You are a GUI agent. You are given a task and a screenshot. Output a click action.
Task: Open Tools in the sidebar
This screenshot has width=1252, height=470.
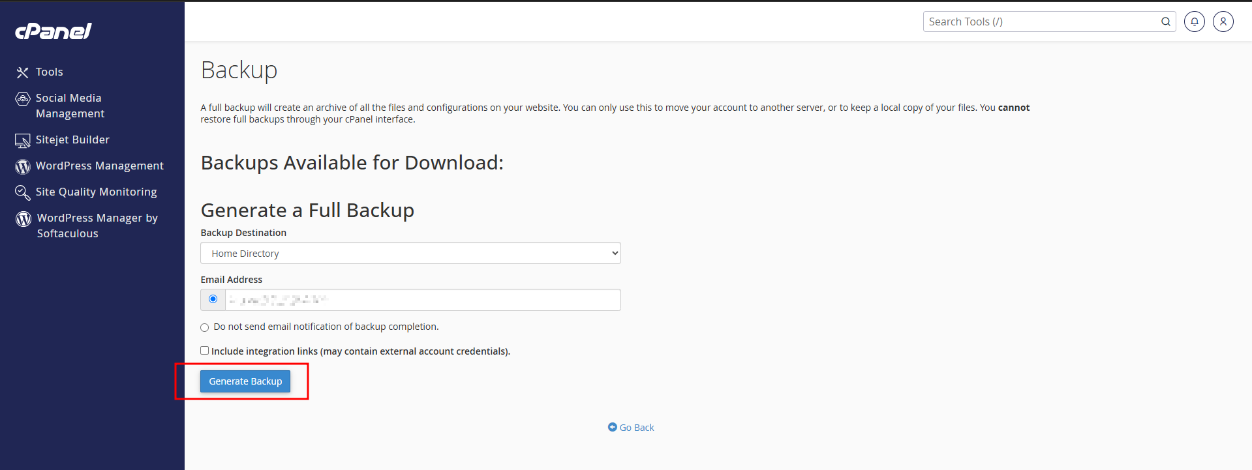point(50,72)
